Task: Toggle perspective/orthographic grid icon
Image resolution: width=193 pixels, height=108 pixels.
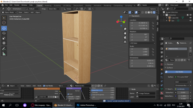Action: (125, 42)
